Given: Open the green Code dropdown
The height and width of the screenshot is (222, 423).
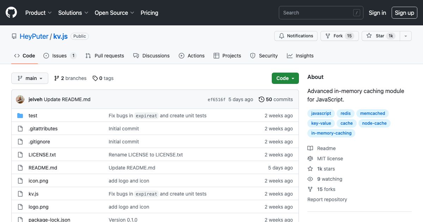Looking at the screenshot, I should tap(285, 78).
